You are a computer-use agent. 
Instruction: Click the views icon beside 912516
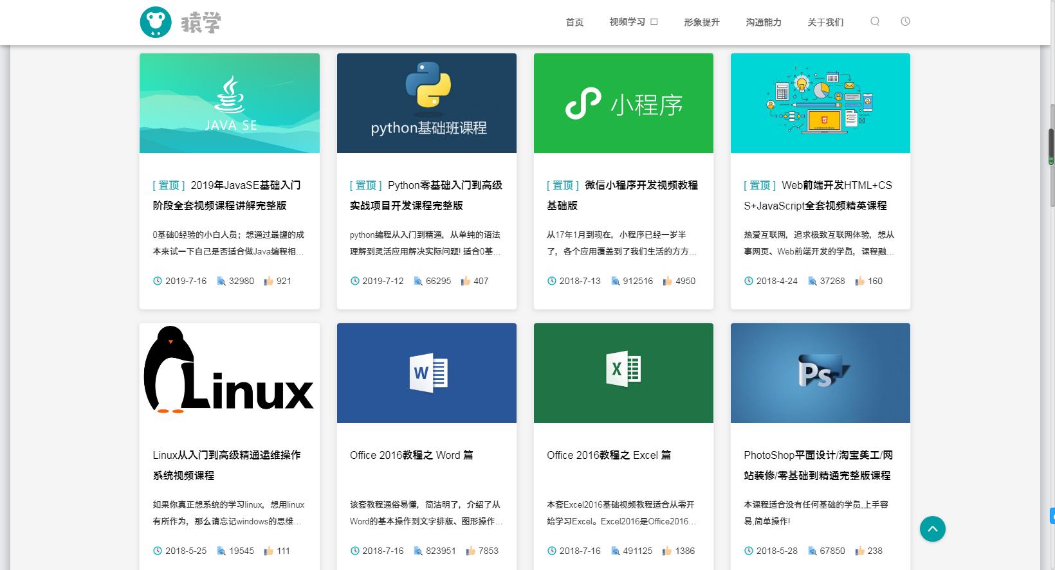coord(616,281)
